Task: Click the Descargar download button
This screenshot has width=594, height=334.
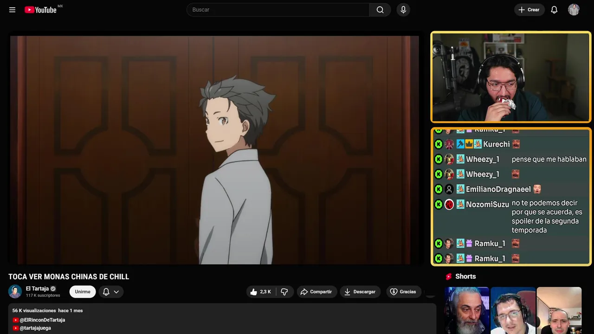Action: pos(360,292)
